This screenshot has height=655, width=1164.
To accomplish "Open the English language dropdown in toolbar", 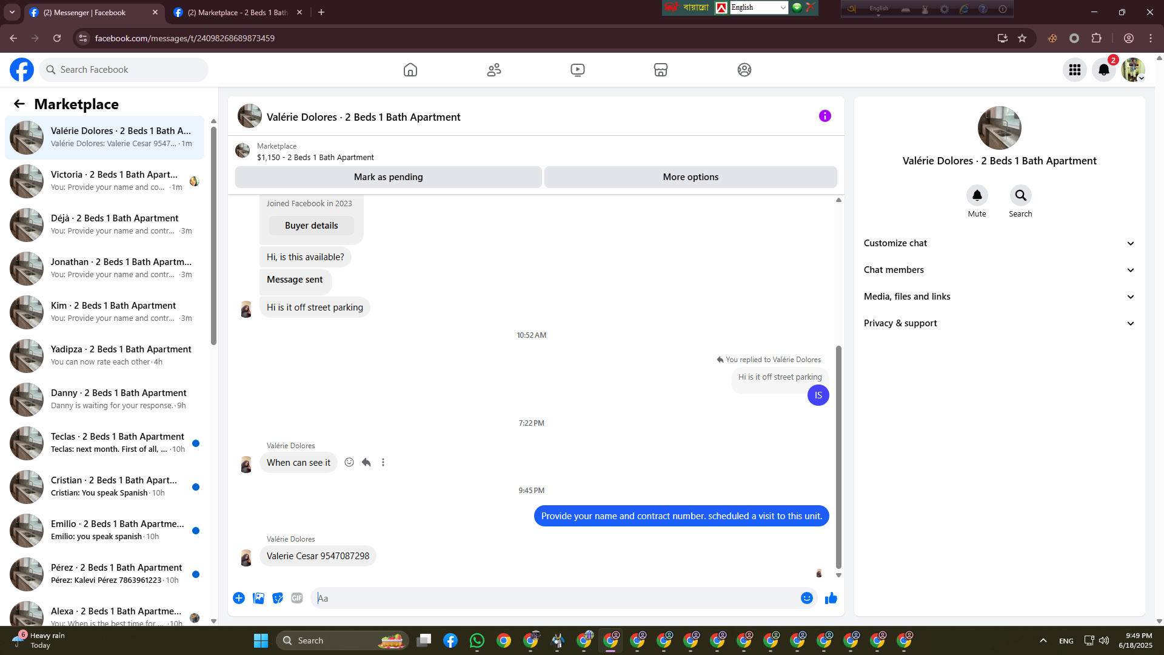I will [x=758, y=7].
